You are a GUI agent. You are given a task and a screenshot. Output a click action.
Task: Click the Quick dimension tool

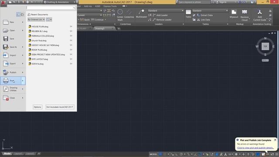(x=85, y=20)
